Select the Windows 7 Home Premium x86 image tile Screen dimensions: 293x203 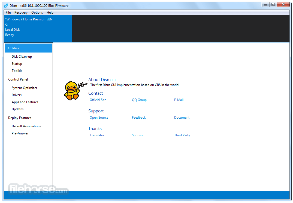tap(38, 29)
